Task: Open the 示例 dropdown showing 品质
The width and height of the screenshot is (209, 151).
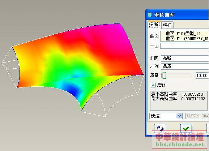Action: (185, 66)
